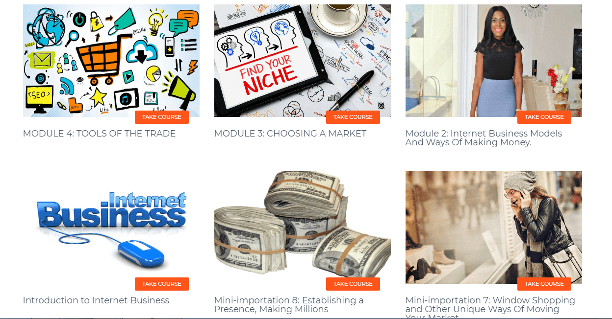This screenshot has width=612, height=319.
Task: Open Introduction to Internet Business title link
Action: [96, 300]
